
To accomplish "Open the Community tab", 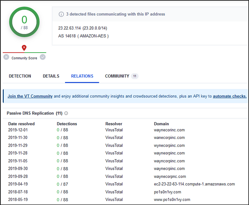I will click(x=117, y=76).
